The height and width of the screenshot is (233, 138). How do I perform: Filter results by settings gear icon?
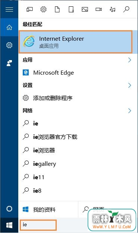click(x=43, y=9)
